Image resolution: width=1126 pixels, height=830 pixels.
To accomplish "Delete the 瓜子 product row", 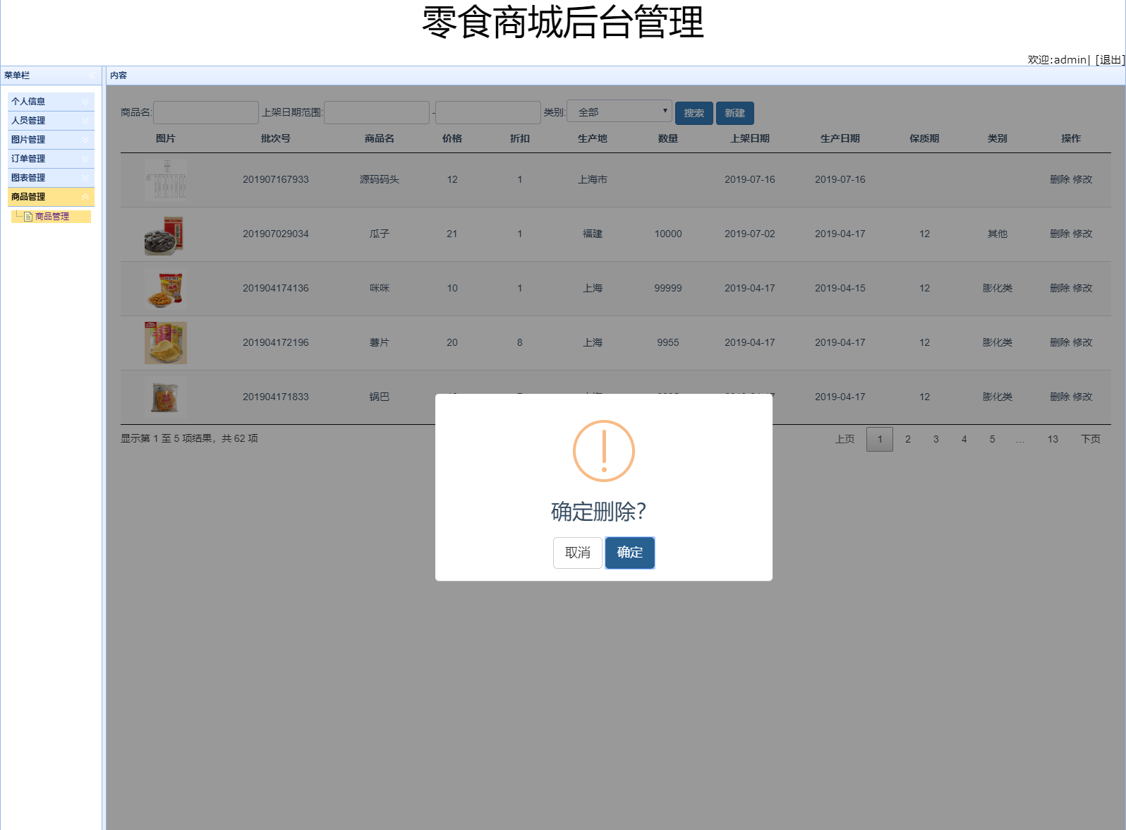I will click(1060, 234).
